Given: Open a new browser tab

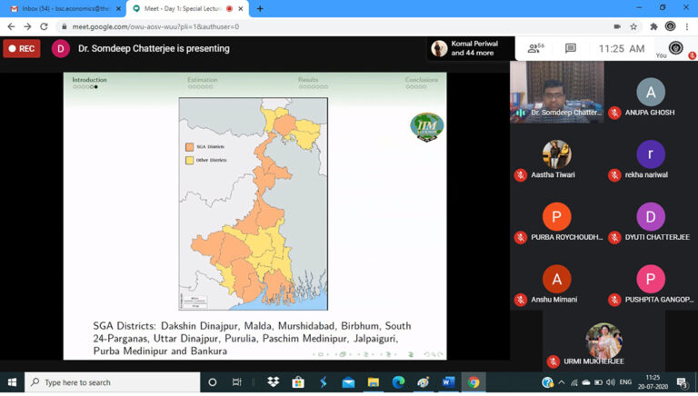Looking at the screenshot, I should [x=260, y=8].
